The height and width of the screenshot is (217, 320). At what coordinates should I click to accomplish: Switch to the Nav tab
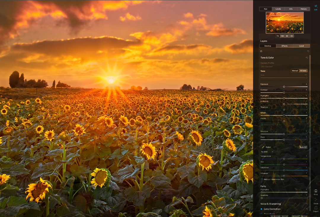coord(265,9)
